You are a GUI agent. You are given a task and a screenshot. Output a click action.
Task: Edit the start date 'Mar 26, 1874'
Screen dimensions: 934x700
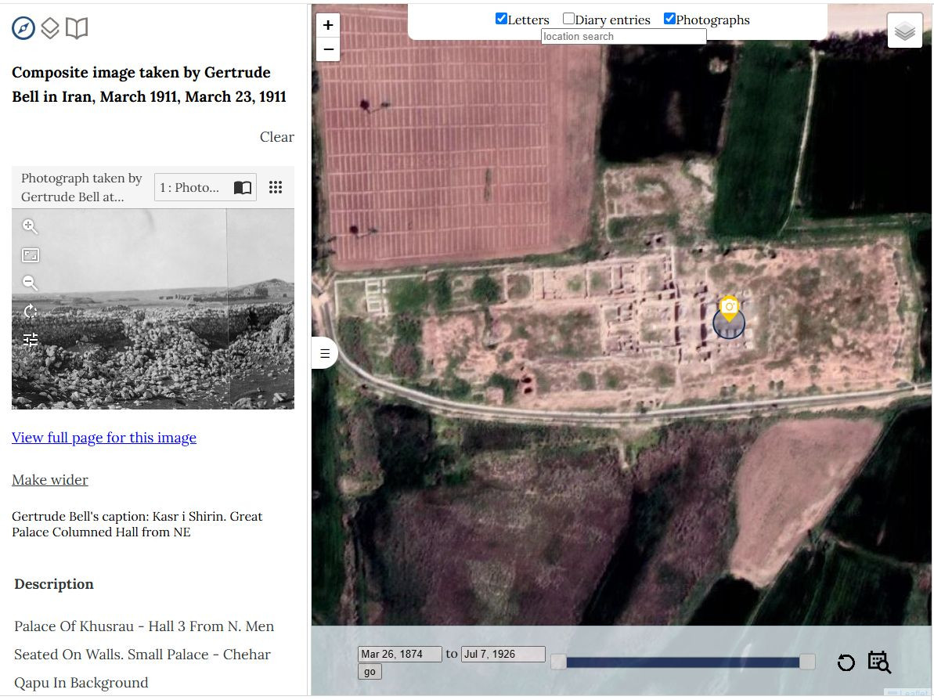click(x=400, y=654)
